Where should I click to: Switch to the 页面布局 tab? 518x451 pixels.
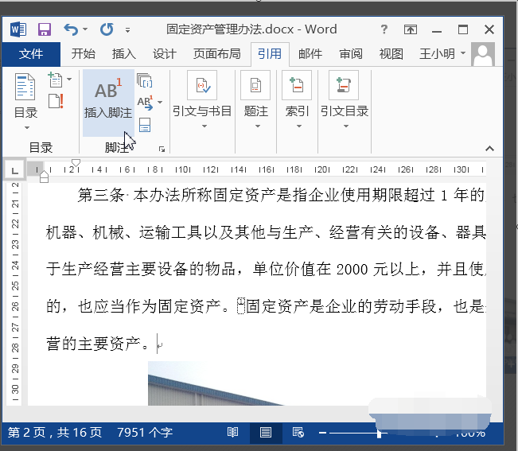coord(217,54)
